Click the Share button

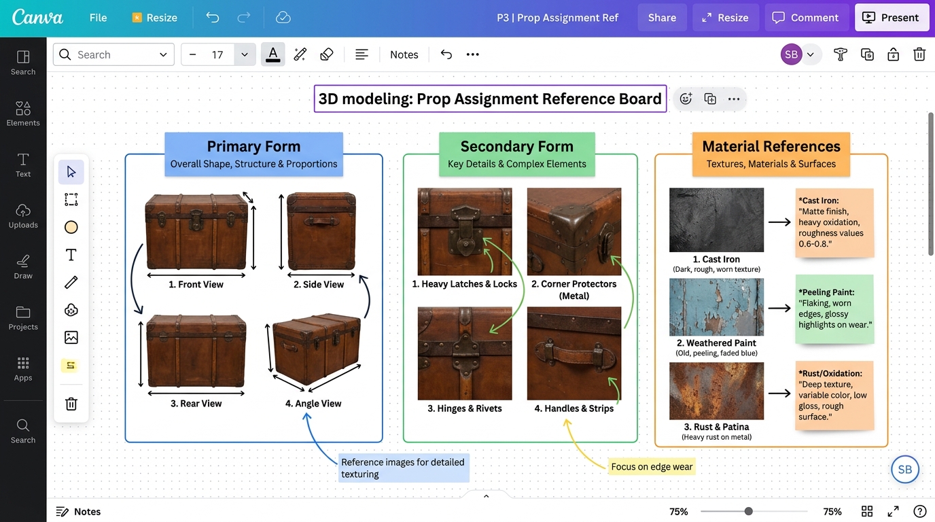point(662,18)
